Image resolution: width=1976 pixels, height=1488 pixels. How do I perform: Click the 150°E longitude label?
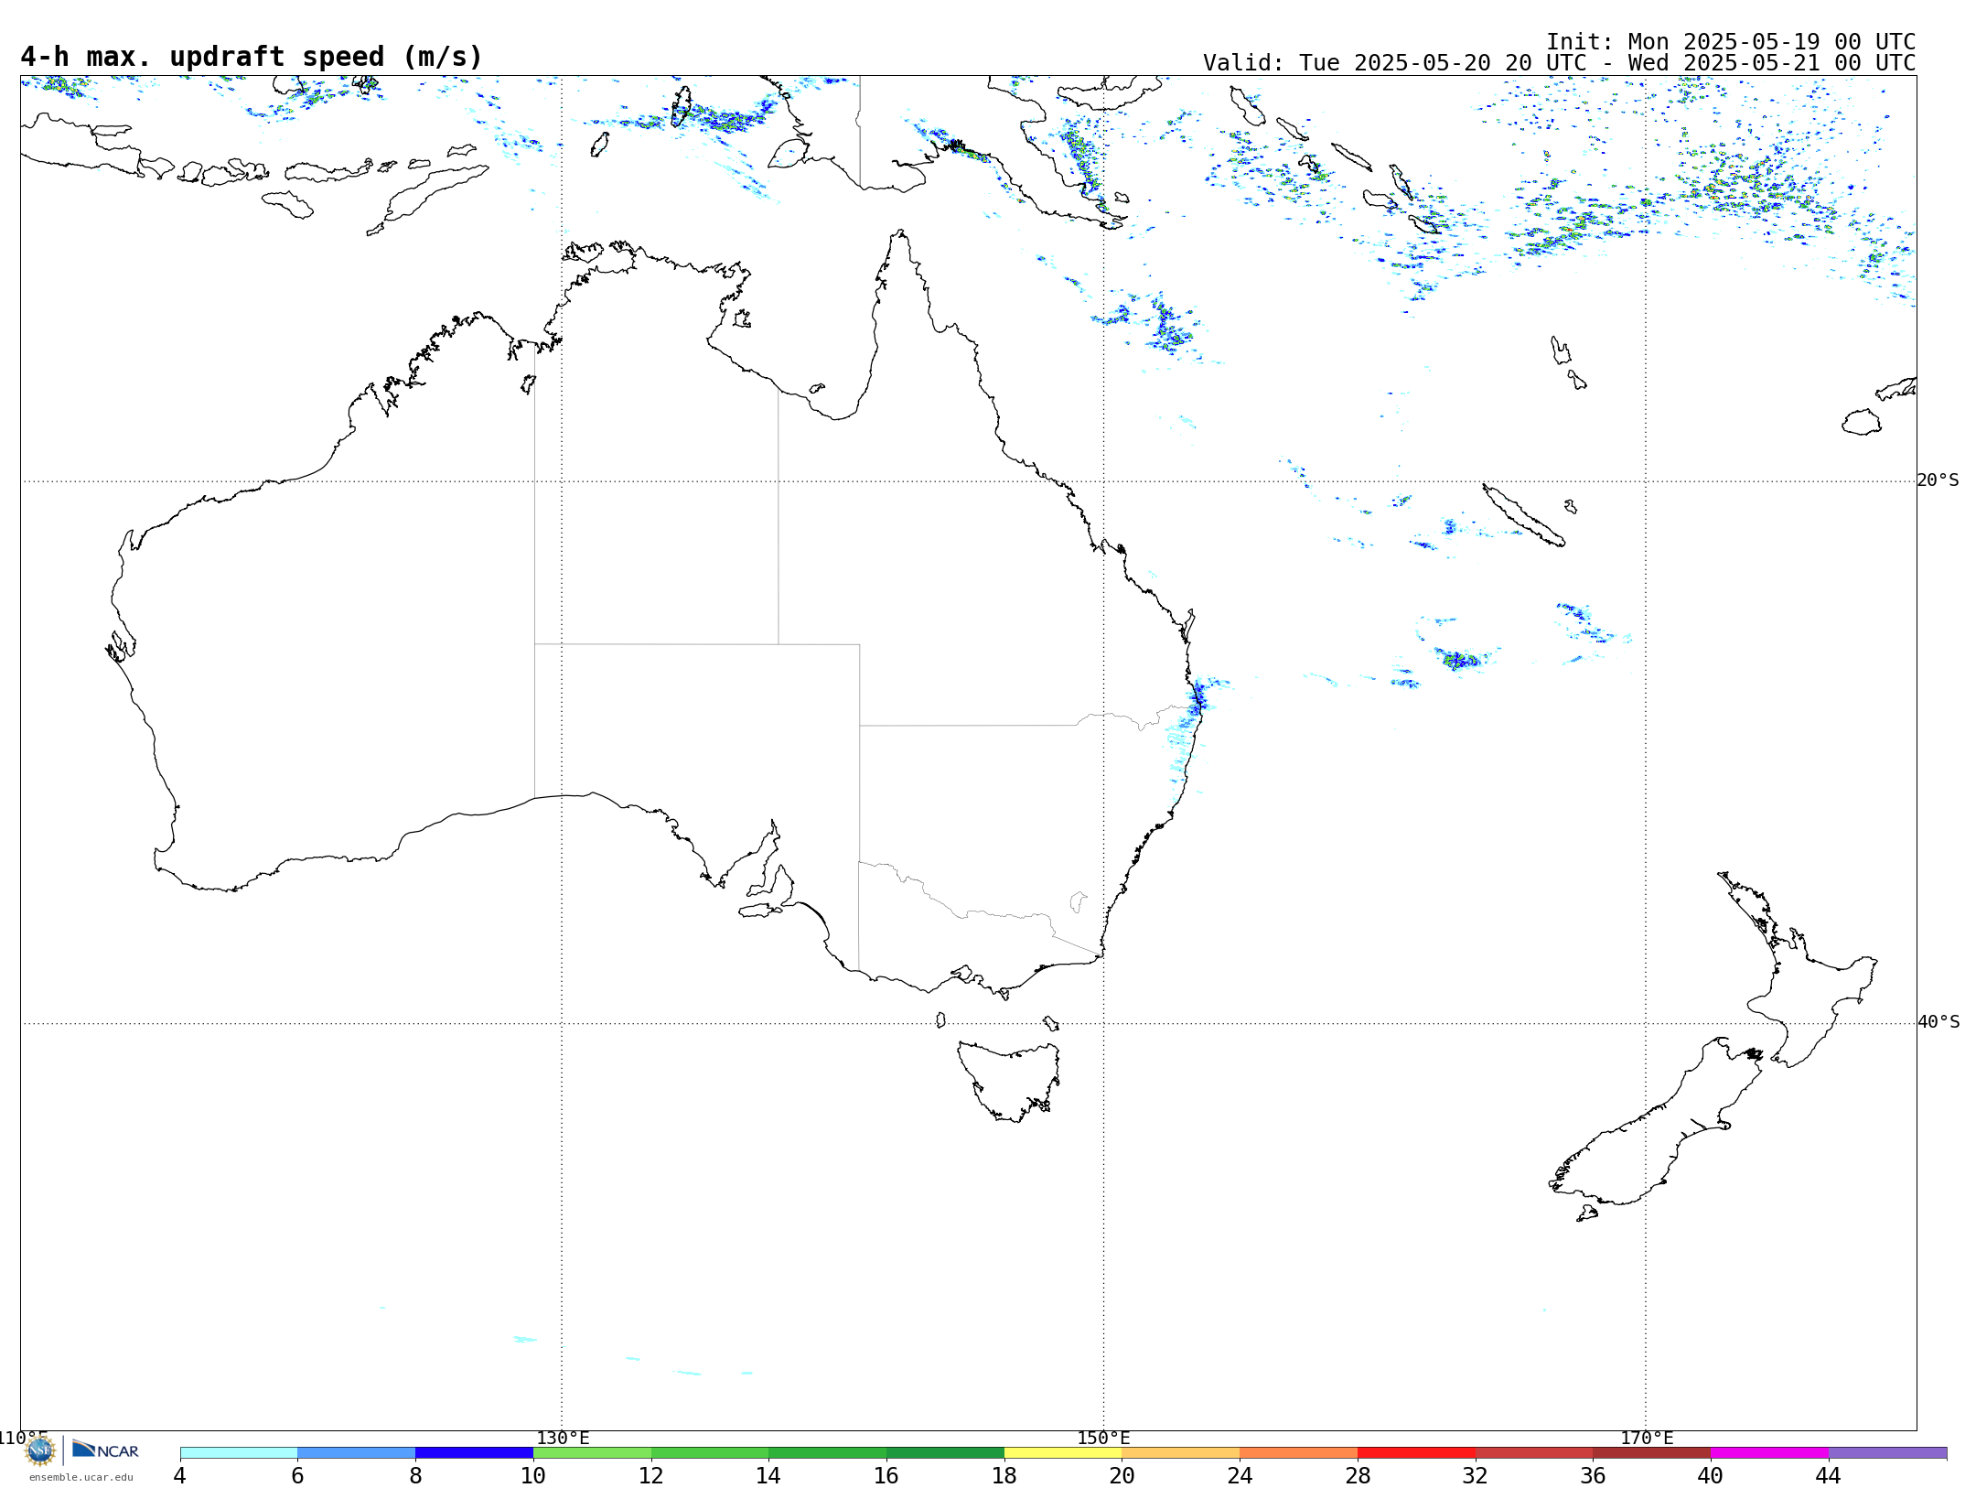1103,1438
